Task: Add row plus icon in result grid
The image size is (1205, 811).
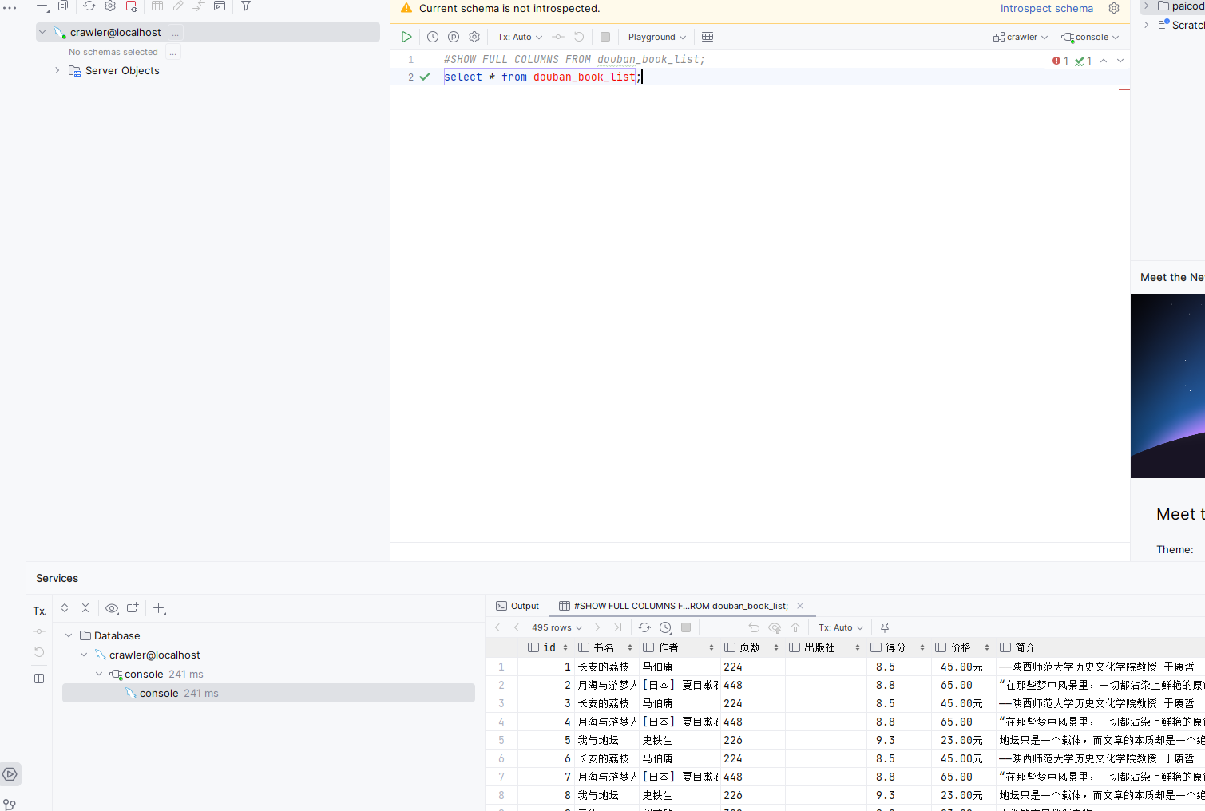Action: (x=712, y=627)
